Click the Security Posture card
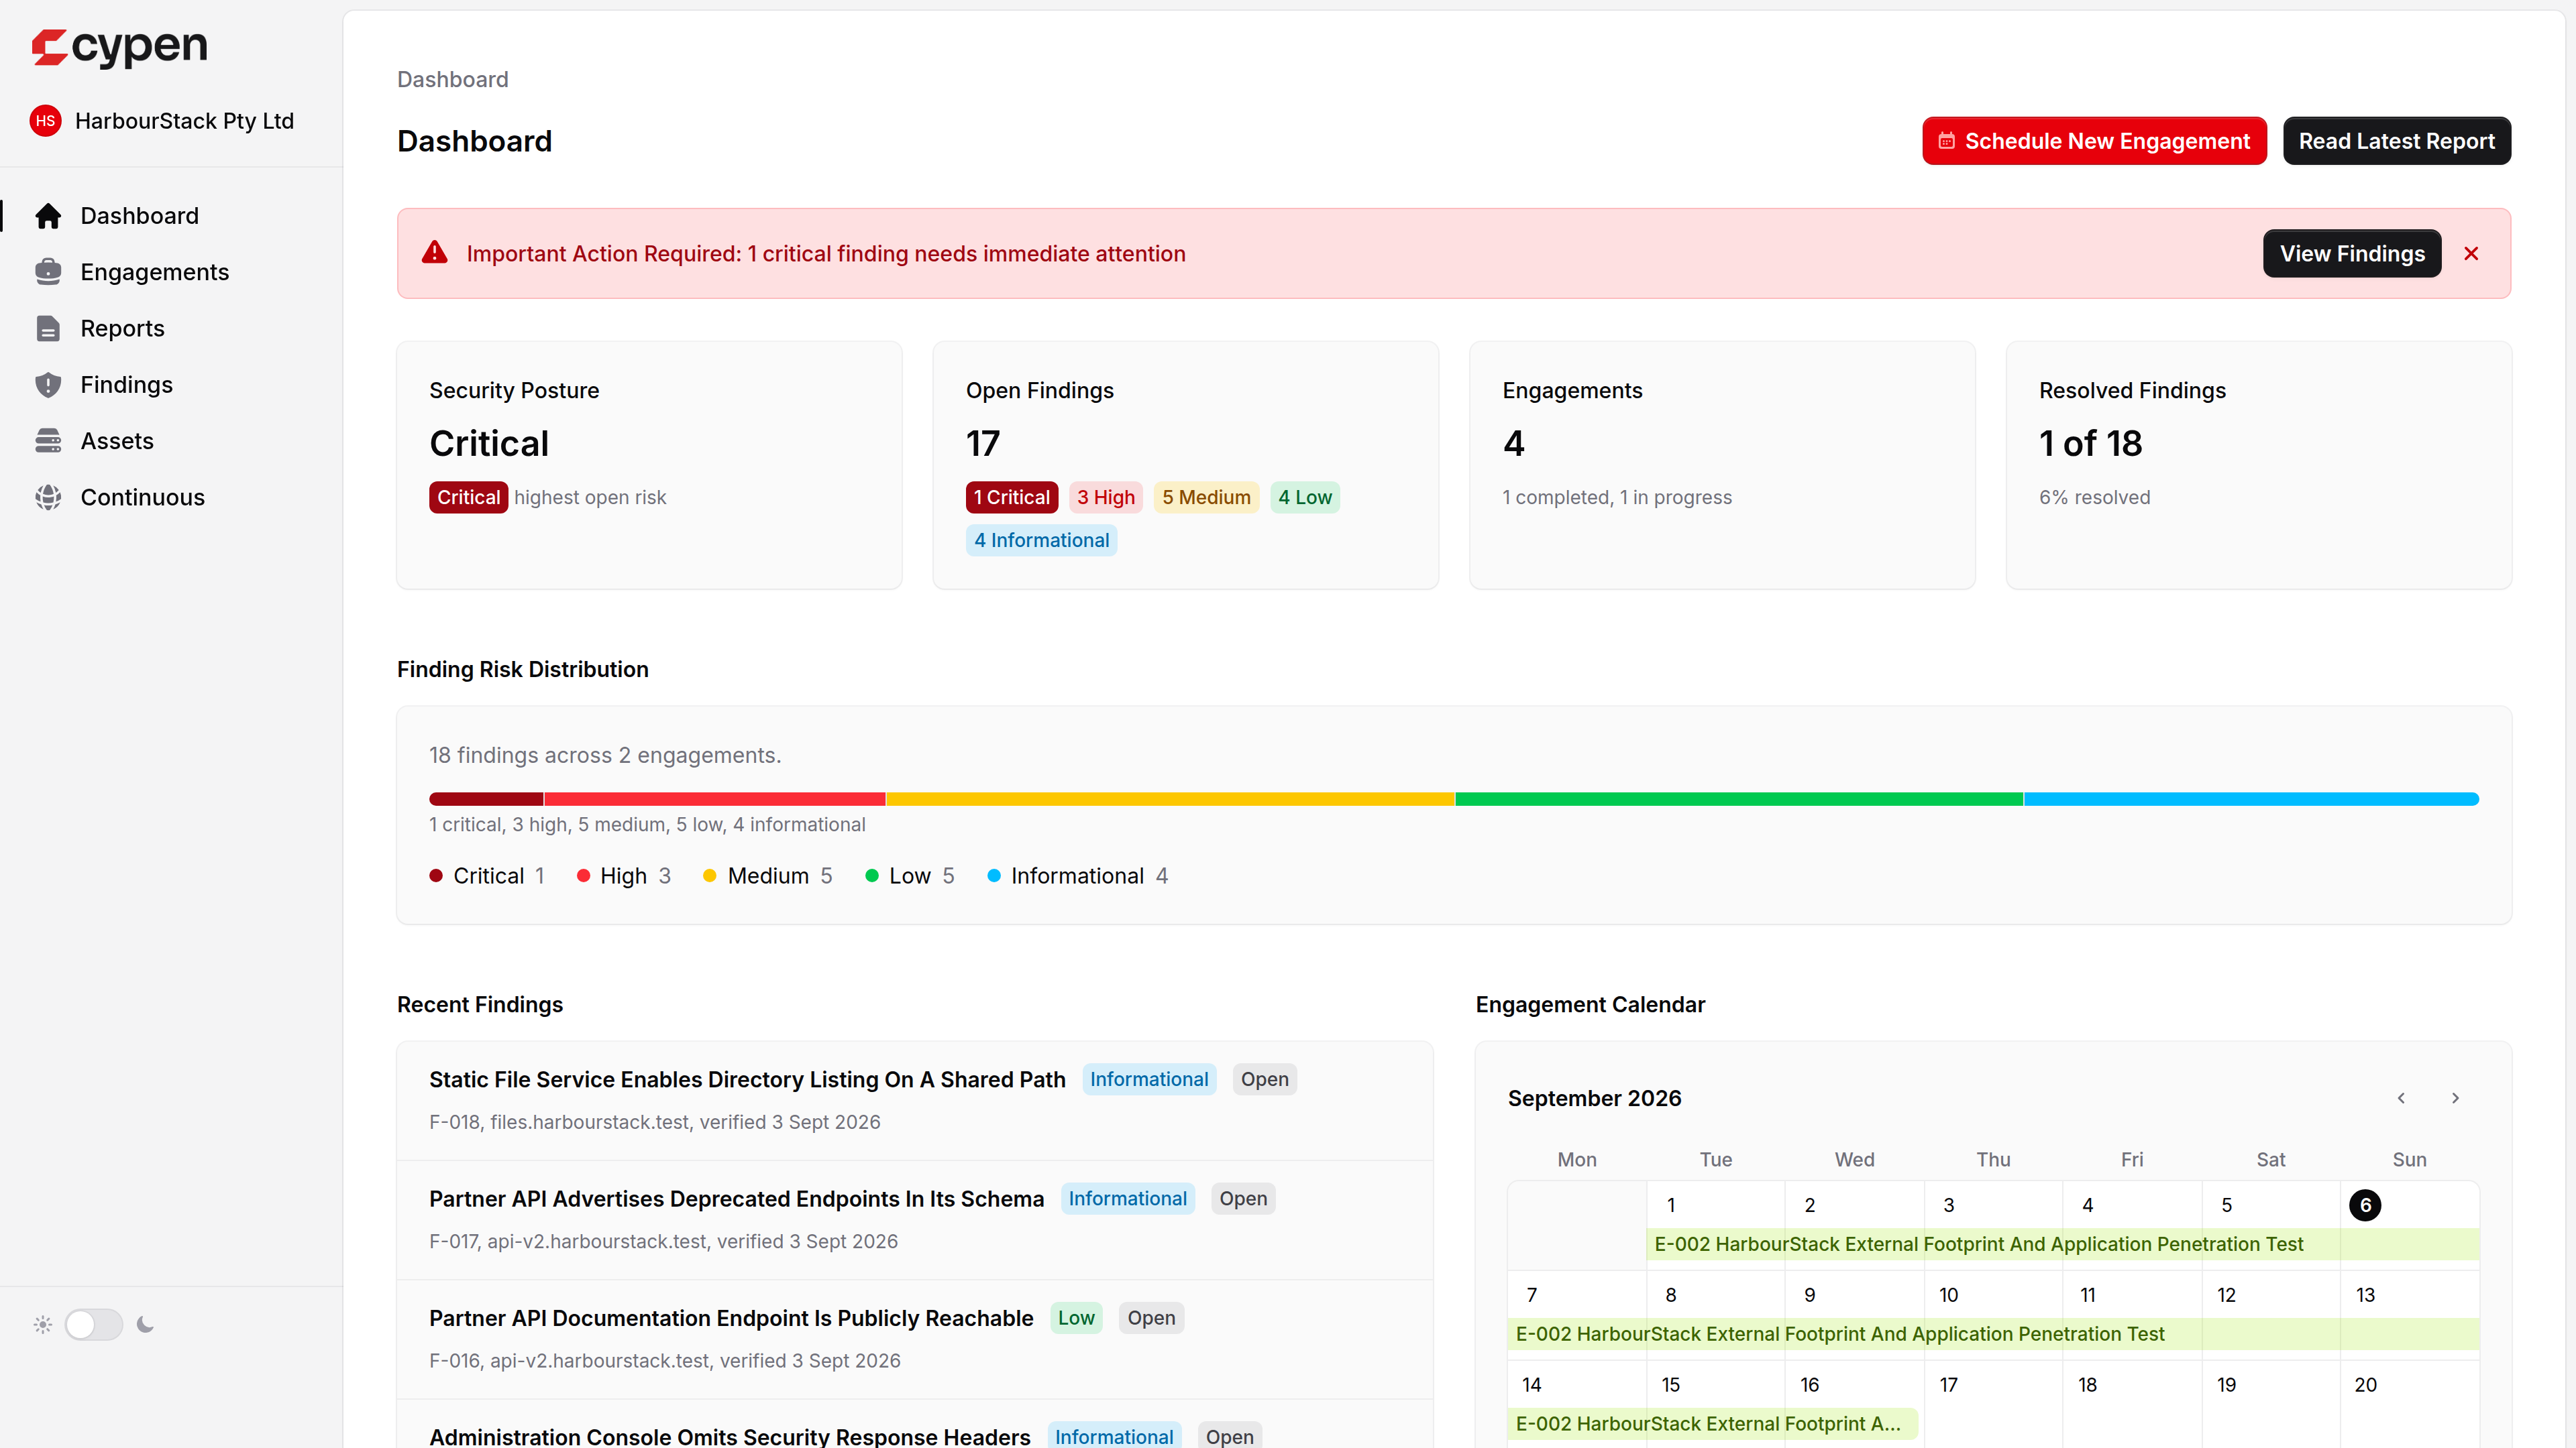This screenshot has width=2576, height=1448. (x=649, y=466)
